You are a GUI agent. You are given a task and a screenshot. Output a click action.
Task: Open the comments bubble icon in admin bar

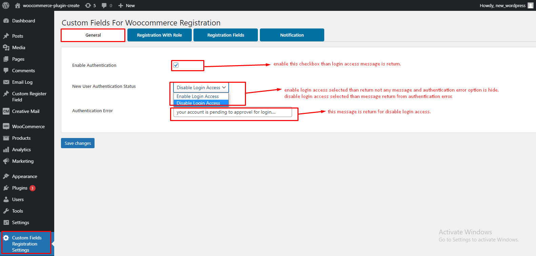pos(104,5)
